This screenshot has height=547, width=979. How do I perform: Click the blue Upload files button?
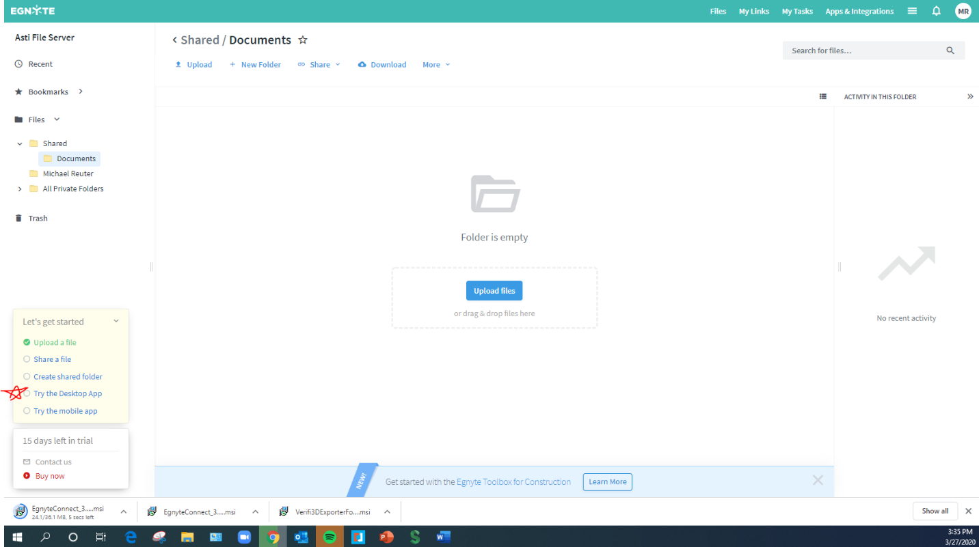point(494,291)
